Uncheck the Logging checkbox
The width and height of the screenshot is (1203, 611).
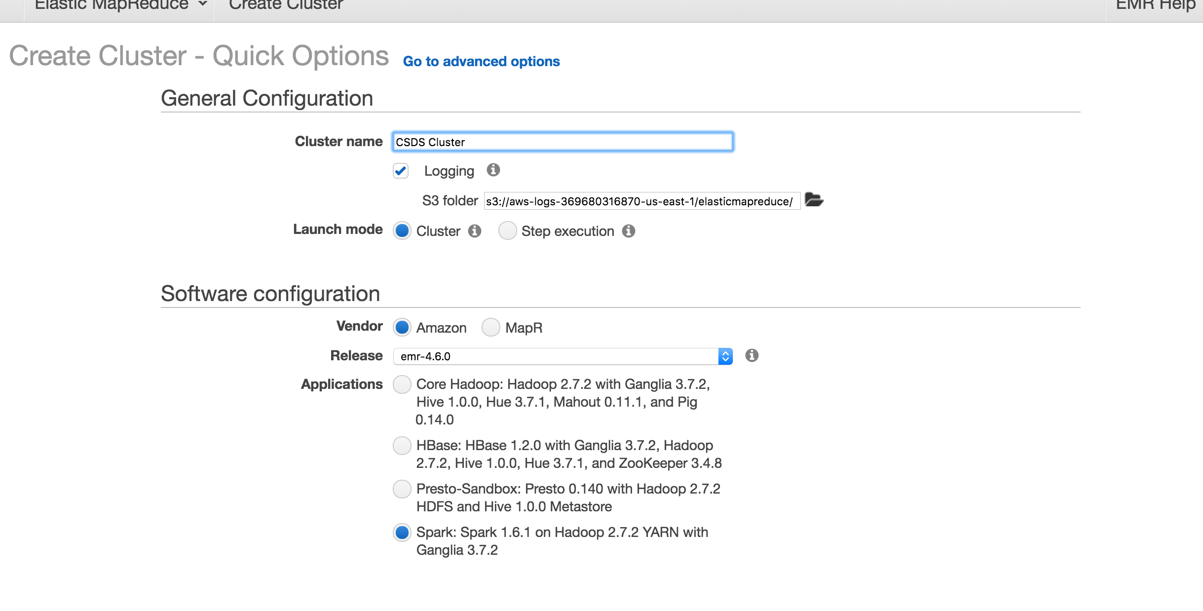pos(401,171)
